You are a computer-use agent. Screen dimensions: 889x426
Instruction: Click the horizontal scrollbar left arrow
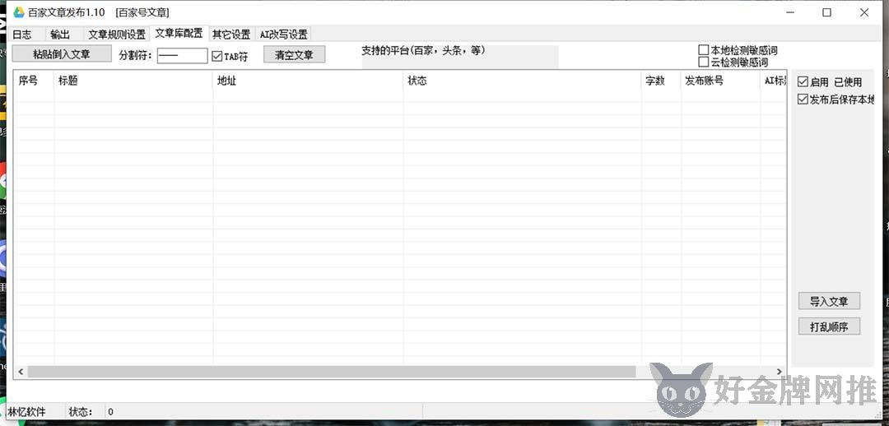21,372
